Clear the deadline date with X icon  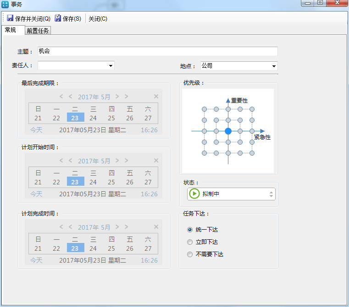click(156, 97)
